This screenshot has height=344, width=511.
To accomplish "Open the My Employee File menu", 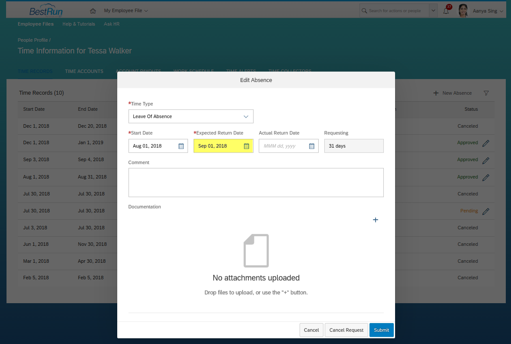I will (x=126, y=11).
